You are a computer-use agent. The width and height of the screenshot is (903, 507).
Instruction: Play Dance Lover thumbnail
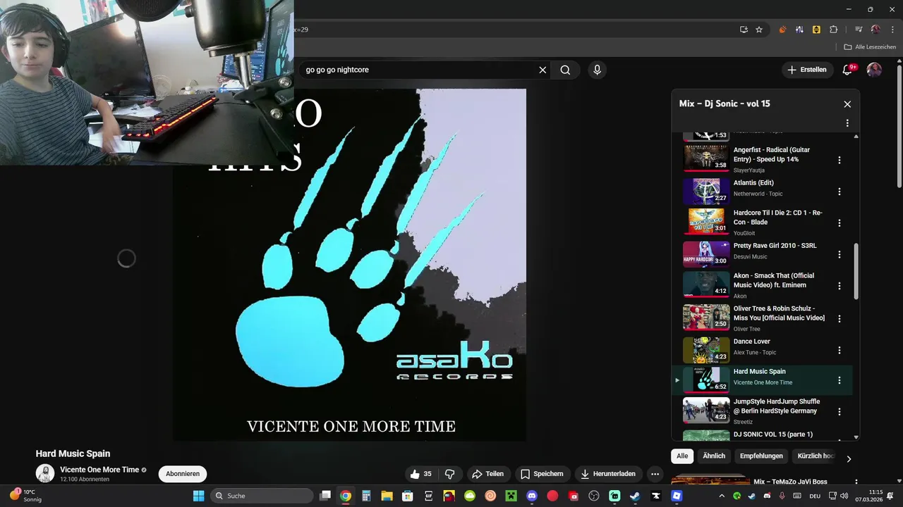706,350
